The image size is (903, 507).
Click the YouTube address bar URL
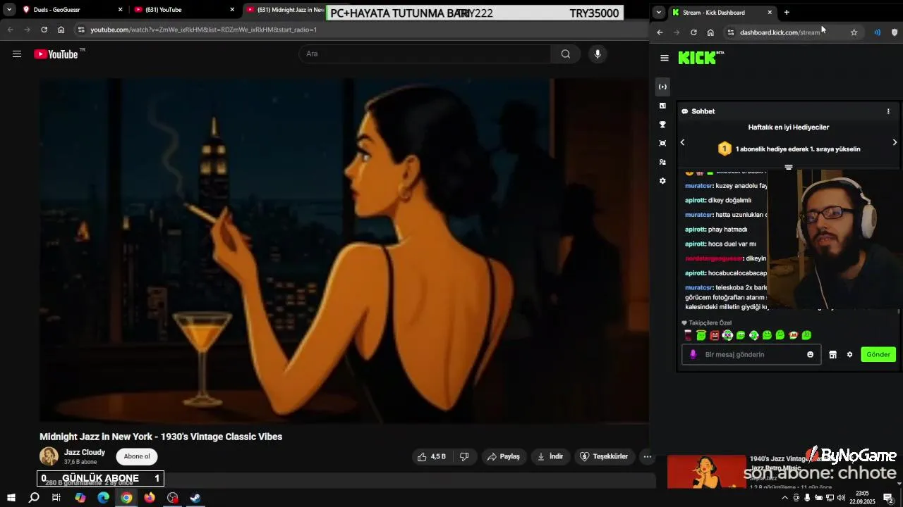point(203,30)
